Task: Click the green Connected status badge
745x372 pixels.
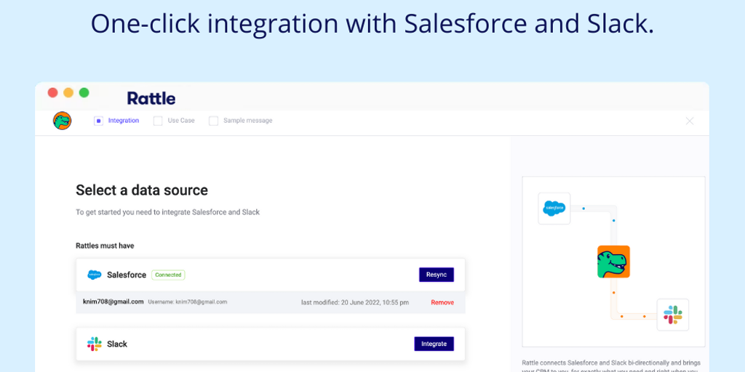Action: coord(168,275)
